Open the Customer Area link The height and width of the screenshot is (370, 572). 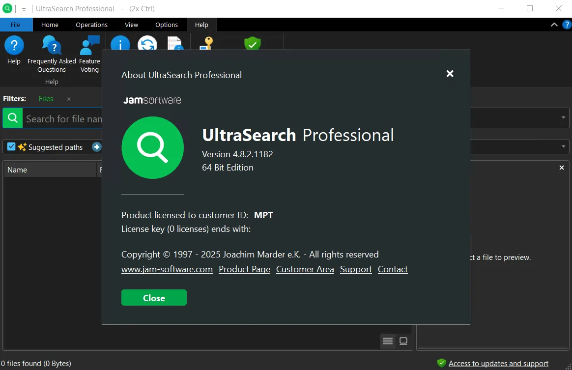click(x=305, y=269)
